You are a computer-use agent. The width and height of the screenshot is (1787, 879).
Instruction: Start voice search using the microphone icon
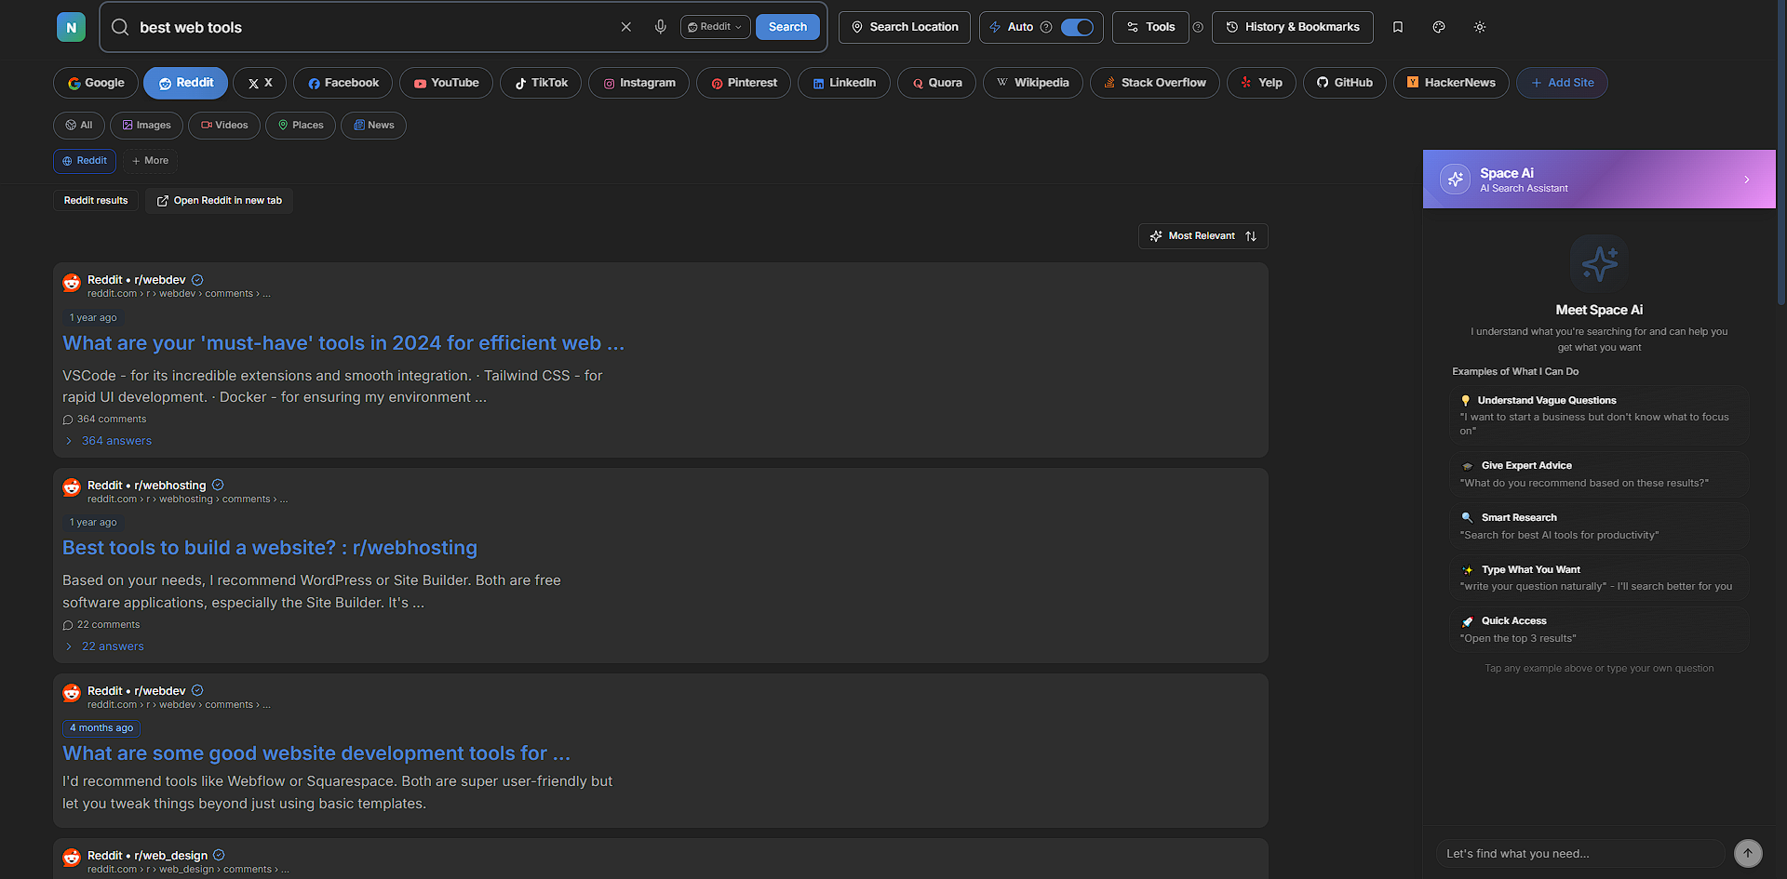click(661, 27)
